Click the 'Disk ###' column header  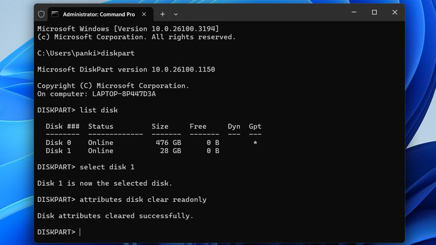63,126
